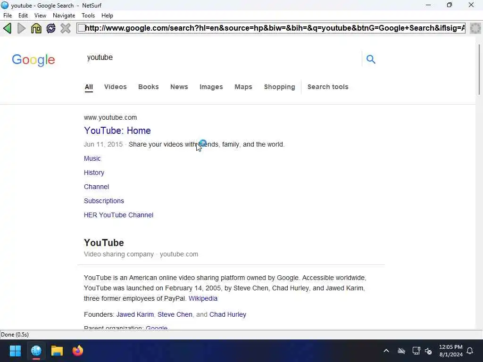Expand Search tools options

[x=328, y=87]
